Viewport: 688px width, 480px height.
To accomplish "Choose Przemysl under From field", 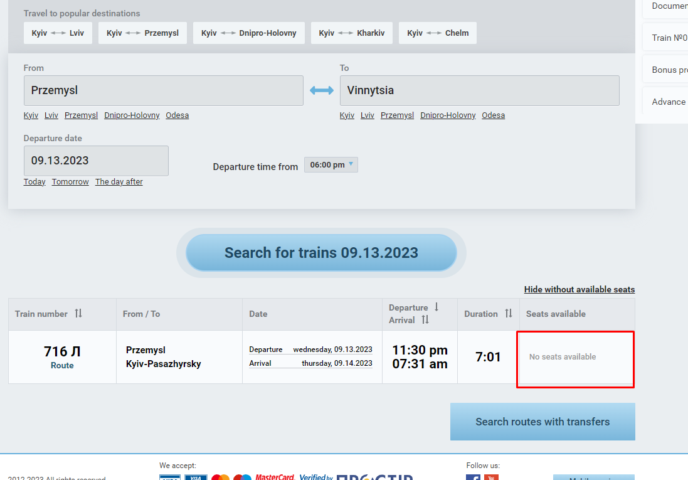I will (81, 115).
